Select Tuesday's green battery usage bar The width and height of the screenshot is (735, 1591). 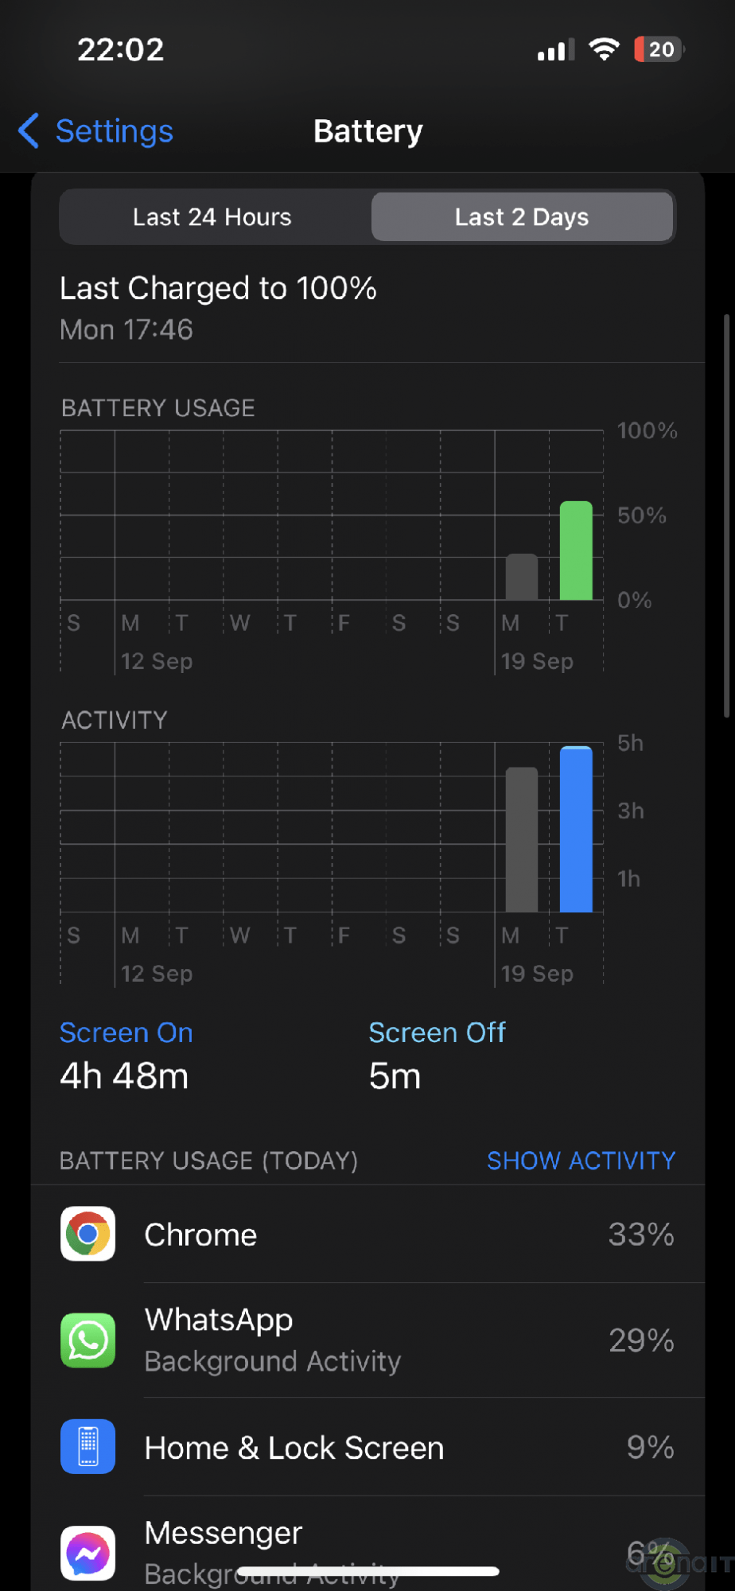[x=576, y=550]
